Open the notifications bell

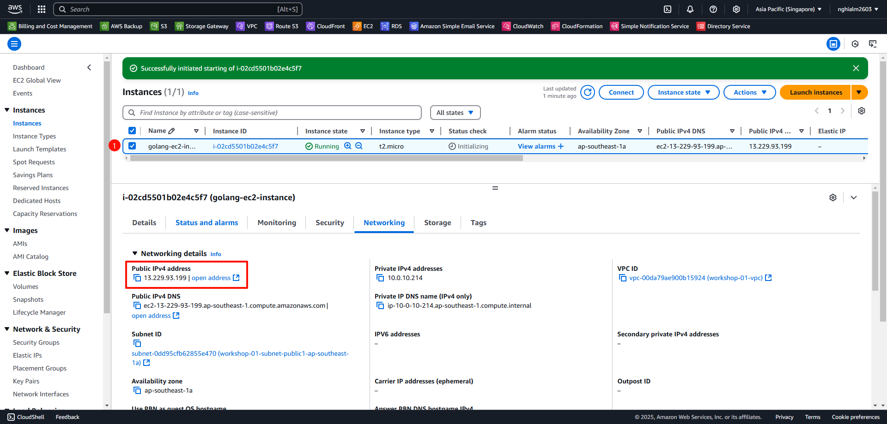(690, 9)
